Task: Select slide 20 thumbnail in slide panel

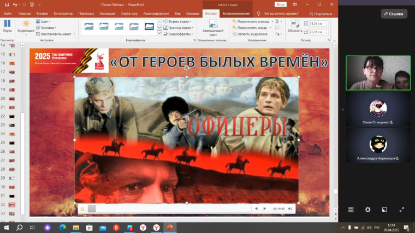Action: (x=12, y=99)
